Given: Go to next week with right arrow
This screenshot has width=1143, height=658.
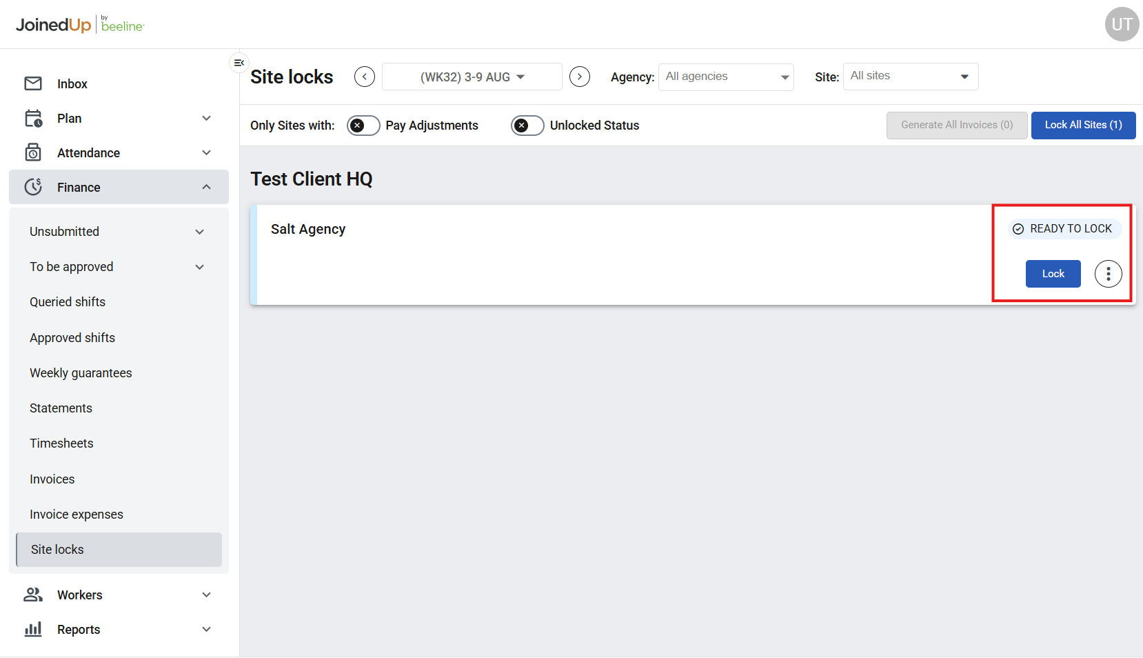Looking at the screenshot, I should [580, 77].
